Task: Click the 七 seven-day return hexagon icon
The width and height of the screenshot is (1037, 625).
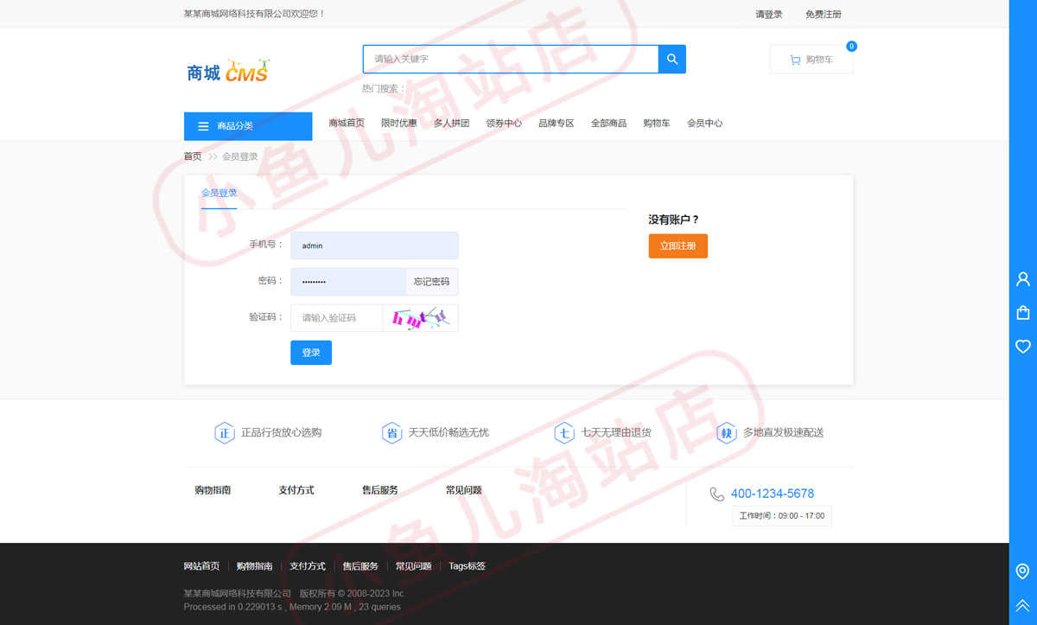Action: point(564,432)
